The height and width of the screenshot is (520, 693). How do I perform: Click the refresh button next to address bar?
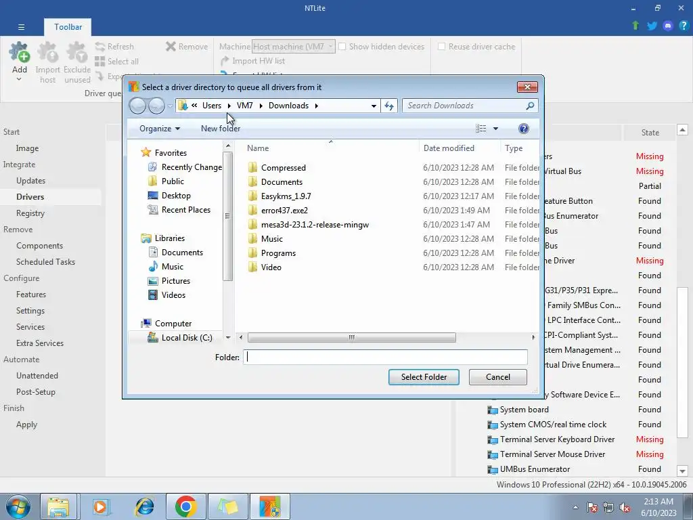tap(389, 106)
